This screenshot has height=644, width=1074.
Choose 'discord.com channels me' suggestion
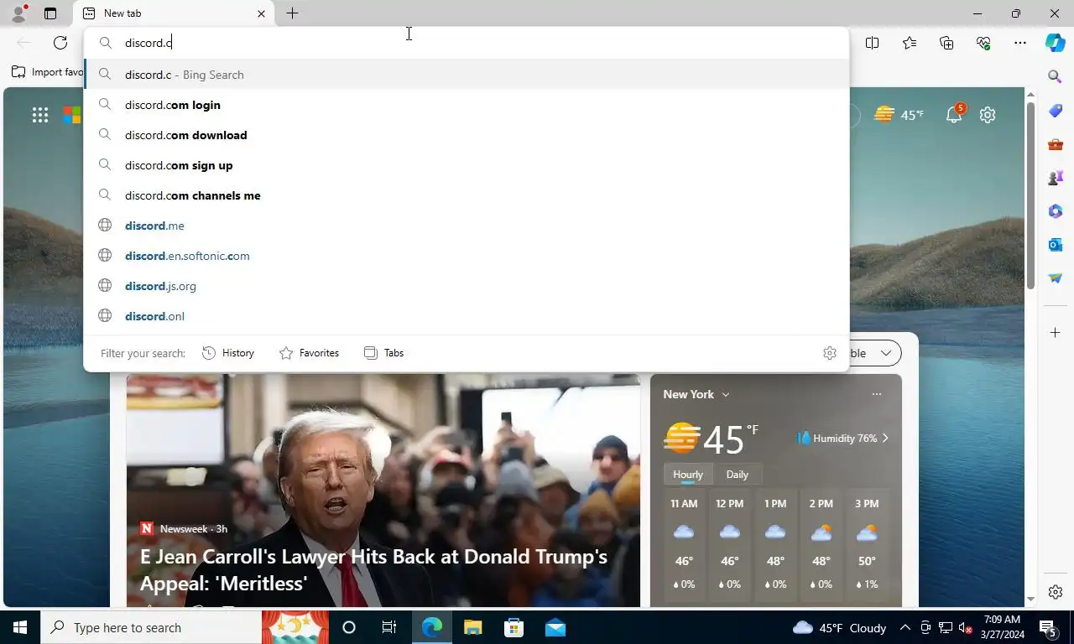click(467, 195)
